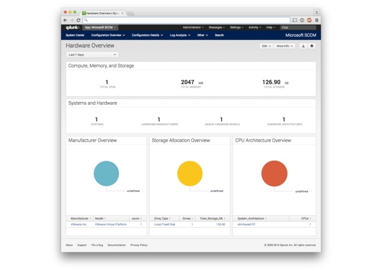Open the browser hamburger menu
The height and width of the screenshot is (271, 382).
pos(317,20)
